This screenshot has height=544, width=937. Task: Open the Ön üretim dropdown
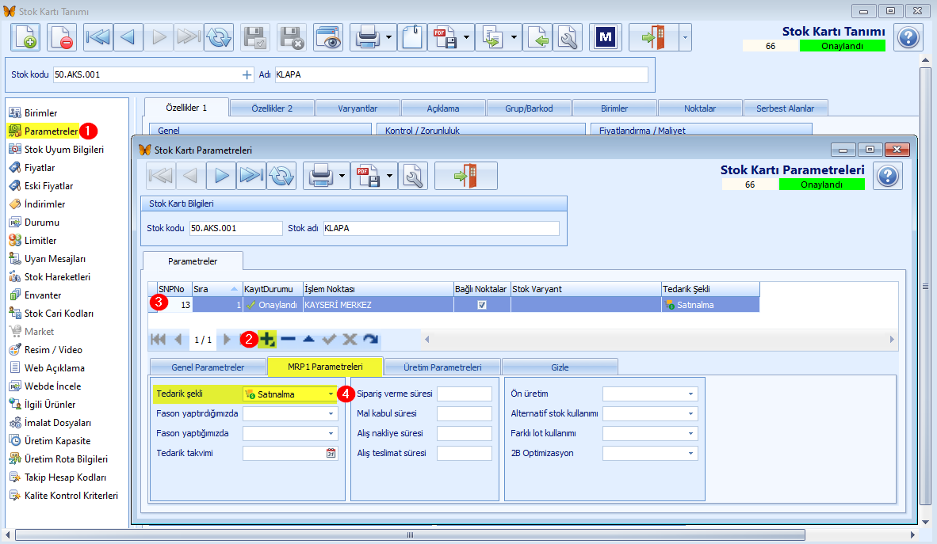[690, 394]
